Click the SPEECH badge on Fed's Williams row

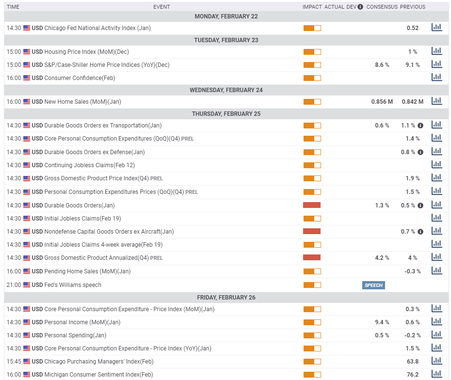373,285
